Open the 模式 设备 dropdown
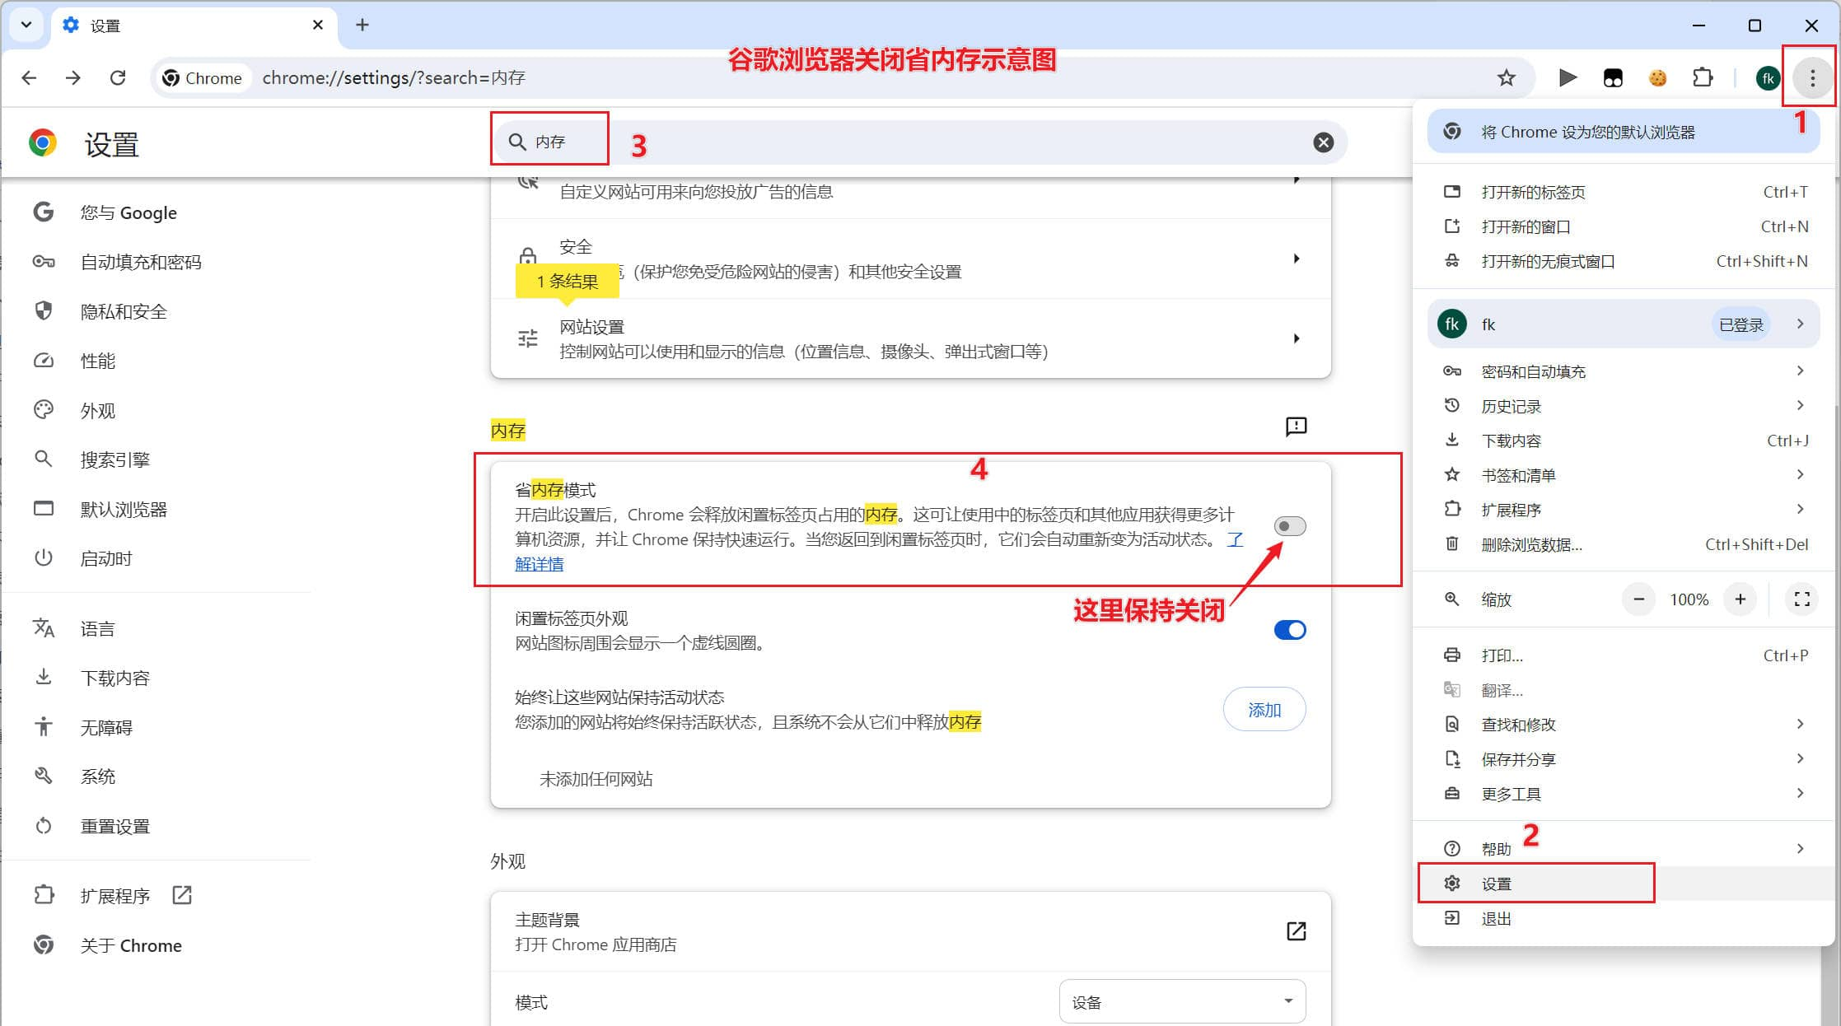The height and width of the screenshot is (1026, 1841). (1182, 1001)
